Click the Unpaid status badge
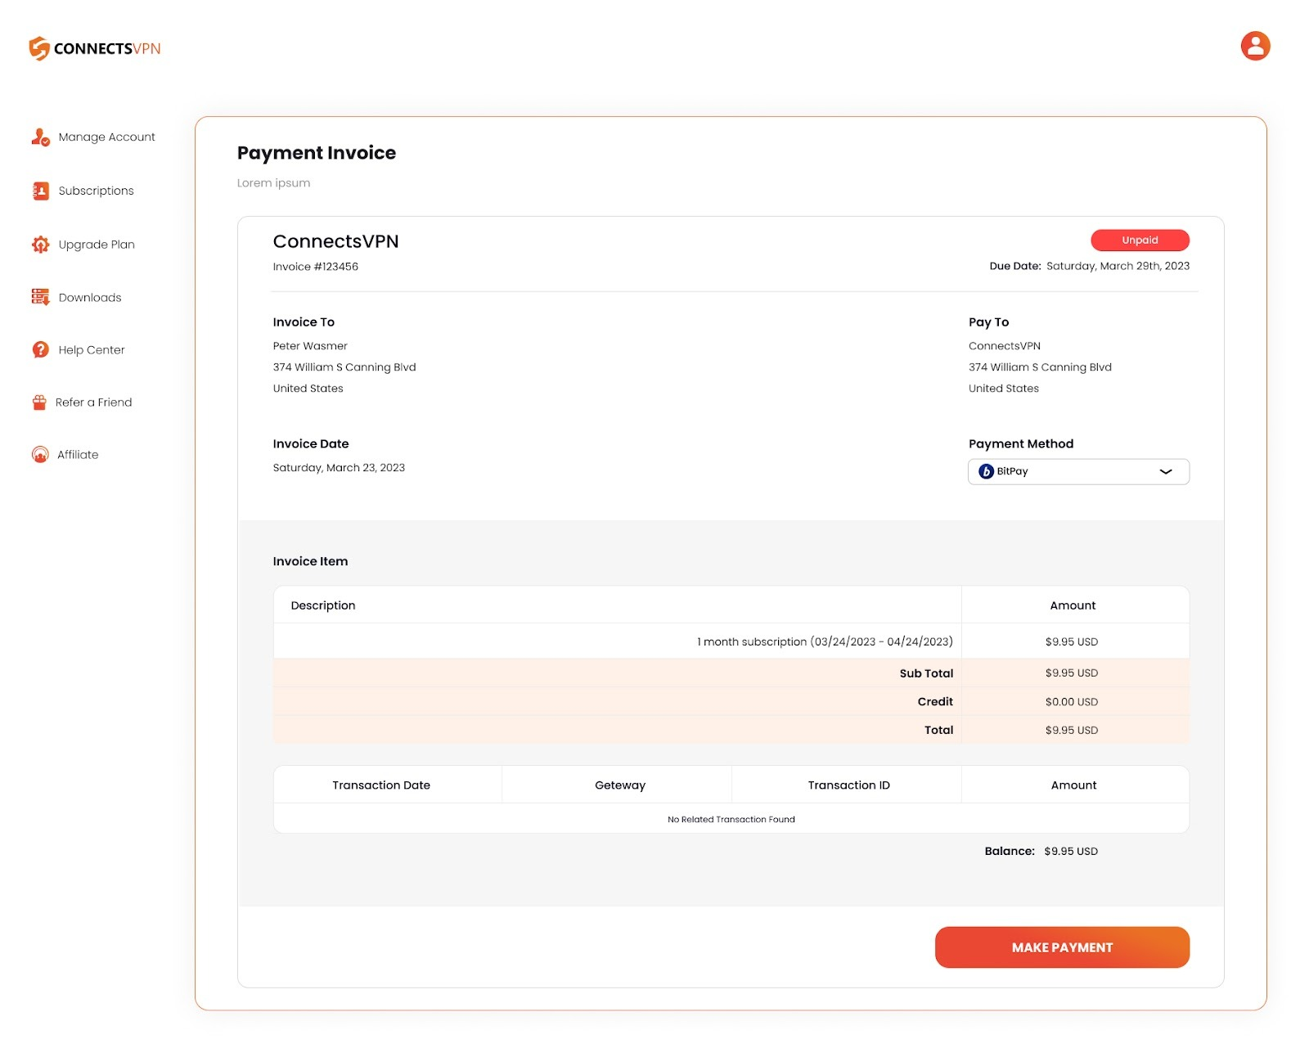Image resolution: width=1309 pixels, height=1039 pixels. click(x=1140, y=240)
